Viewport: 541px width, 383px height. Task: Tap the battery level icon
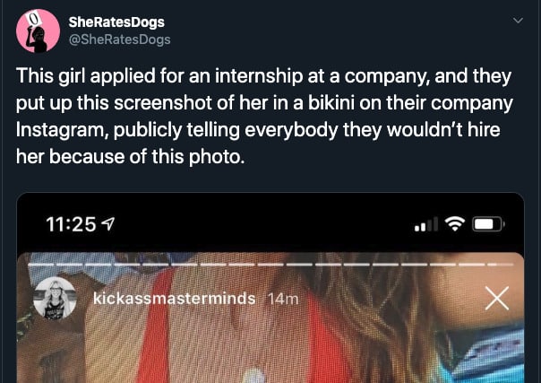(488, 224)
